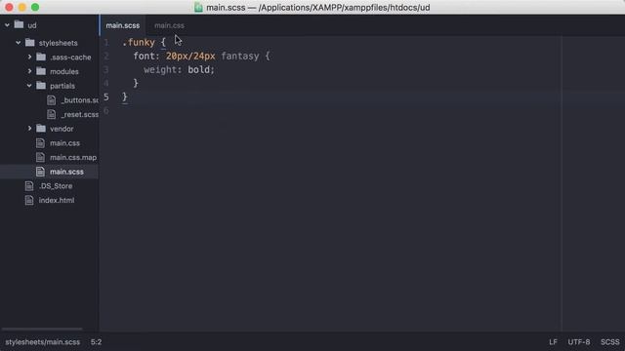Collapse the partials folder chevron

29,86
